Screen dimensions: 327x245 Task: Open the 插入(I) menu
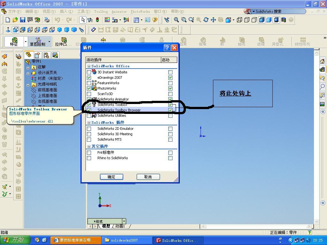tap(66, 11)
